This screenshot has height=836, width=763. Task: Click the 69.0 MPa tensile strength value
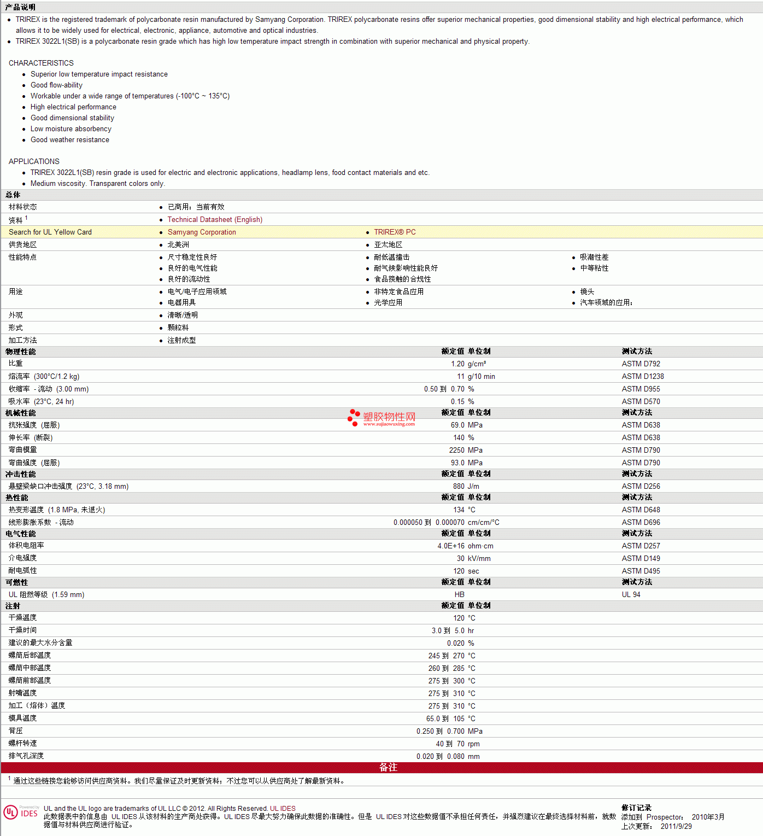click(467, 425)
